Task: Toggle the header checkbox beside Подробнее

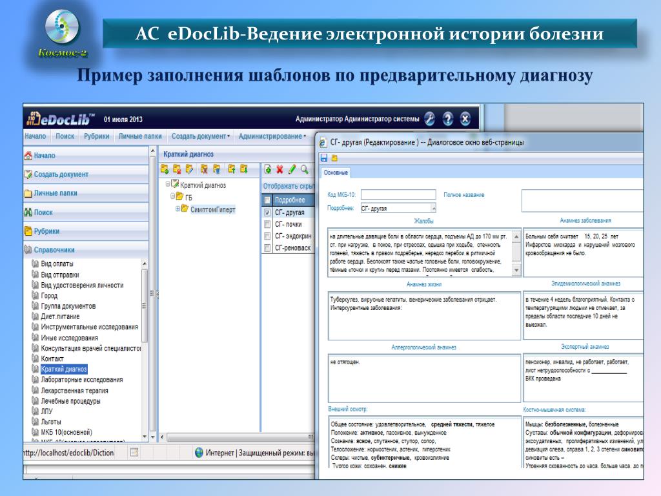Action: coord(267,200)
